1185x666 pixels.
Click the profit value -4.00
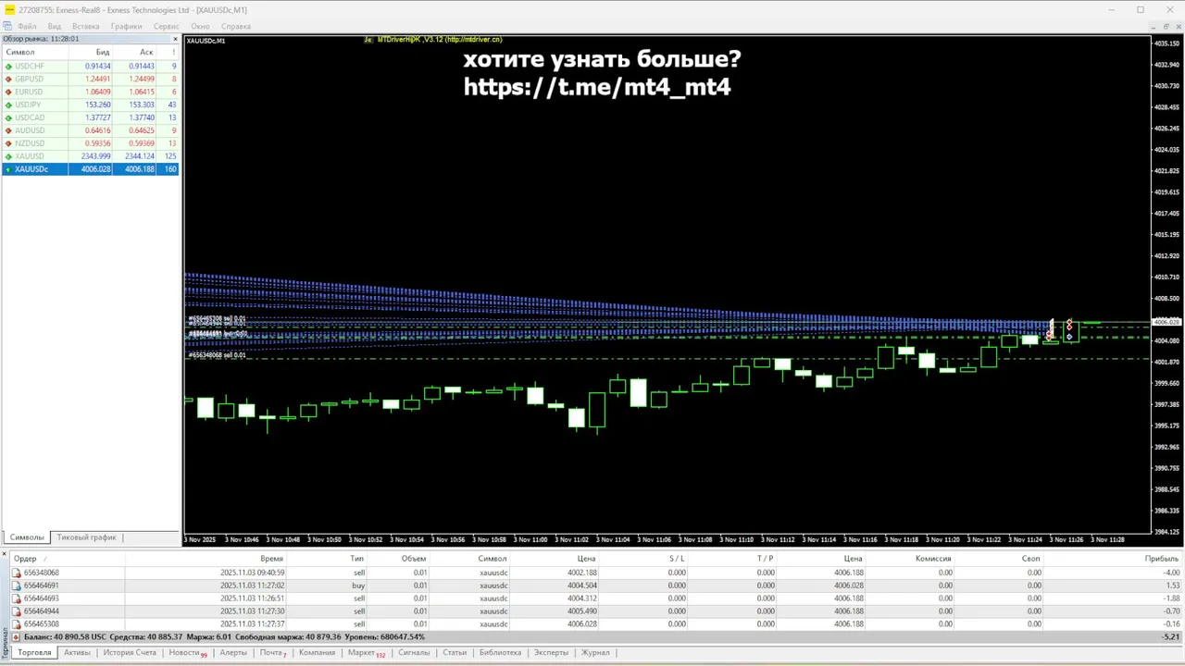coord(1171,573)
